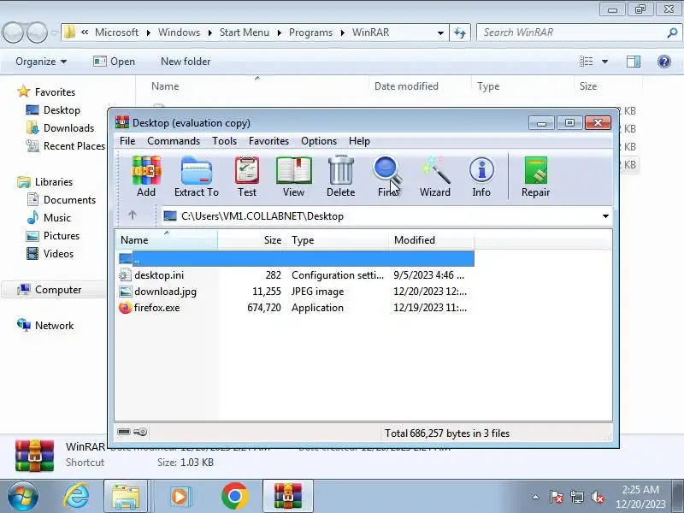The width and height of the screenshot is (684, 513).
Task: Open the Organize dropdown menu
Action: 41,62
